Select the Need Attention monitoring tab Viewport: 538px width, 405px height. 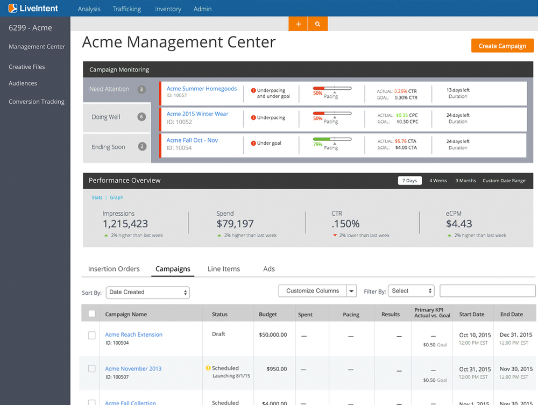(x=117, y=89)
